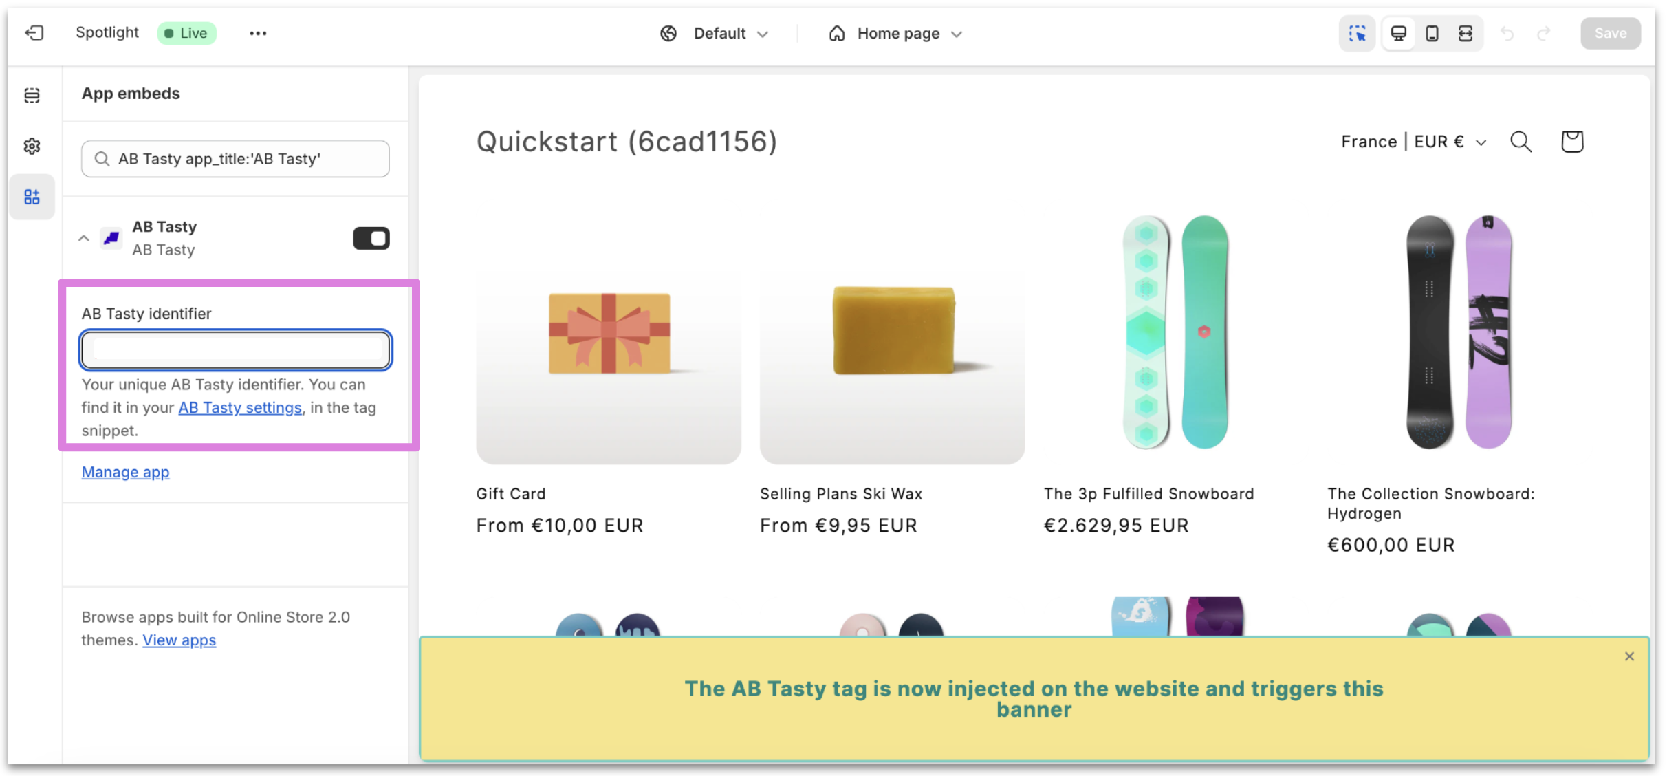Close the AB Tasty yellow banner
Image resolution: width=1667 pixels, height=776 pixels.
coord(1629,656)
